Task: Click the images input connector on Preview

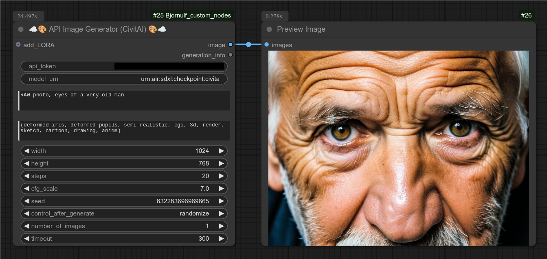Action: pos(266,45)
